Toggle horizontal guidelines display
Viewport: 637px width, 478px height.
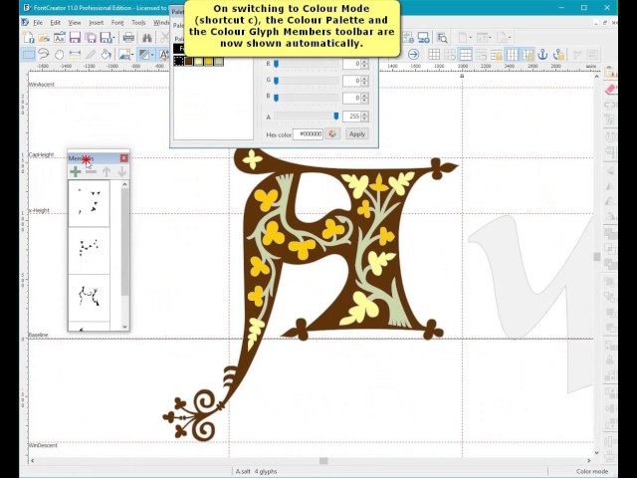coord(465,54)
